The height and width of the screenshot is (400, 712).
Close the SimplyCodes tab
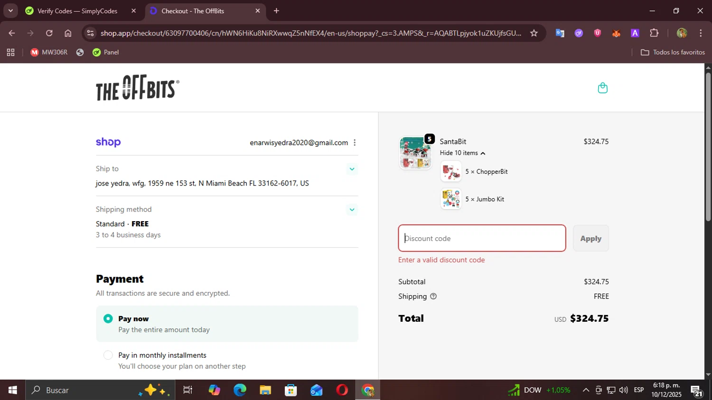tap(134, 11)
